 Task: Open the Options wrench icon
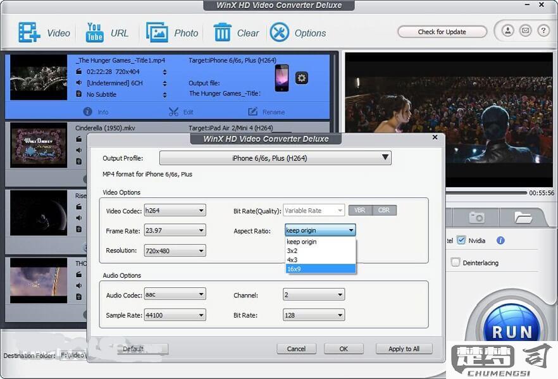click(x=280, y=32)
